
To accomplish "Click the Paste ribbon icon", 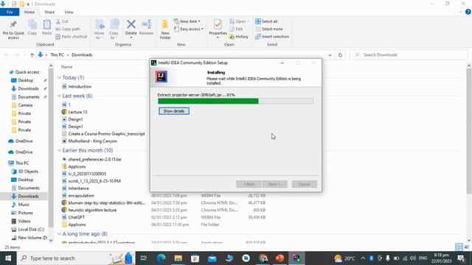I will click(46, 24).
